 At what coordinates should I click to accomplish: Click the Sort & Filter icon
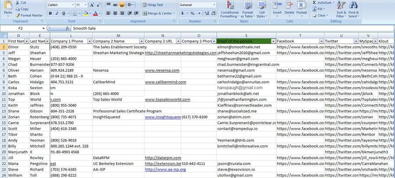[341, 11]
